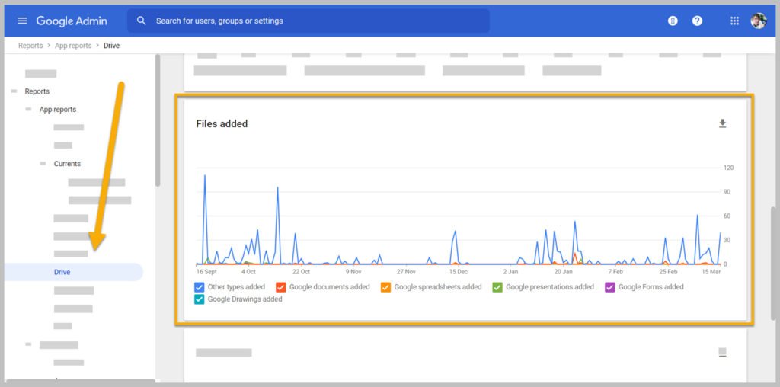Toggle Google documents added checkbox
This screenshot has height=387, width=780.
(281, 287)
